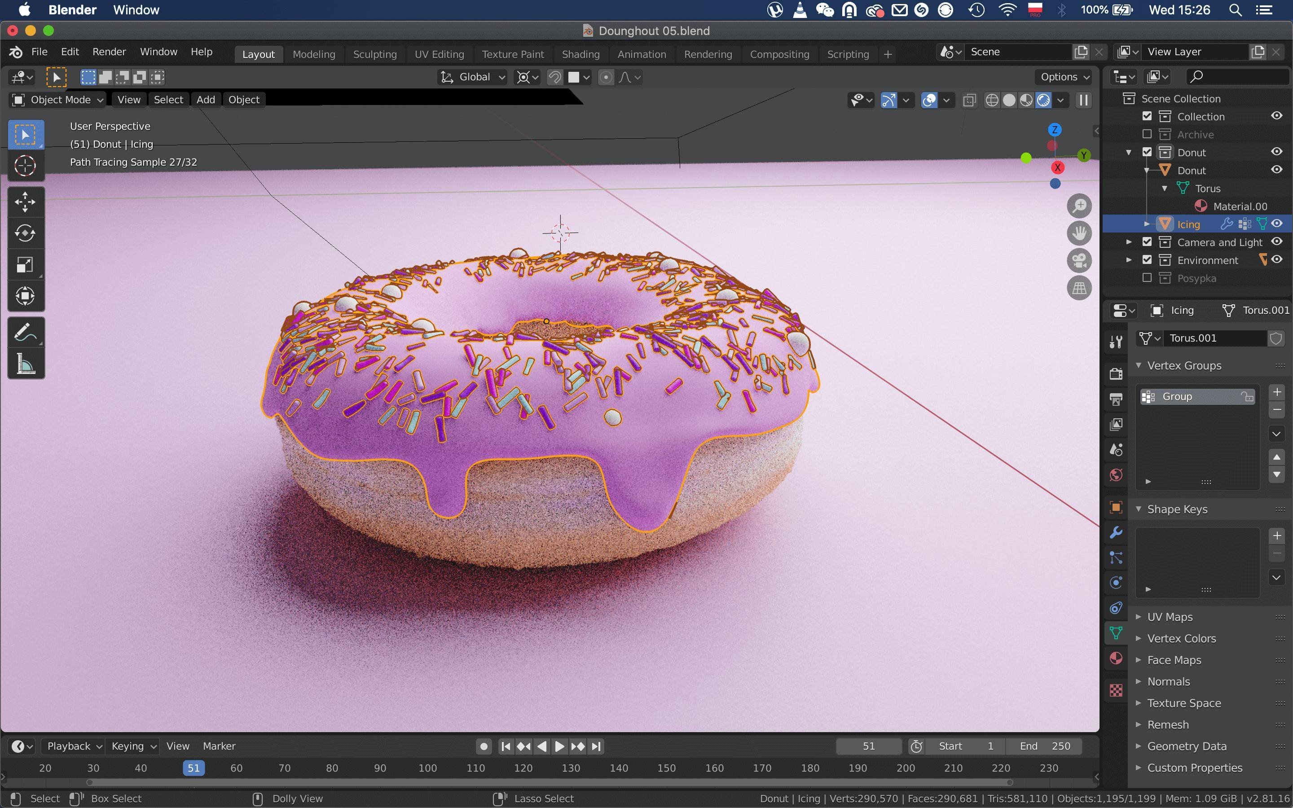
Task: Open the Texture properties tab
Action: [1116, 690]
